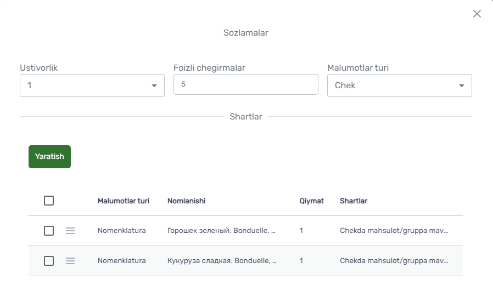This screenshot has height=285, width=493.
Task: Close the Sozlamalar dialog with X
Action: 477,14
